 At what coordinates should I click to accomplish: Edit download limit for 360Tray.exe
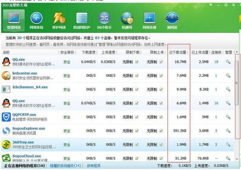[x=137, y=144]
